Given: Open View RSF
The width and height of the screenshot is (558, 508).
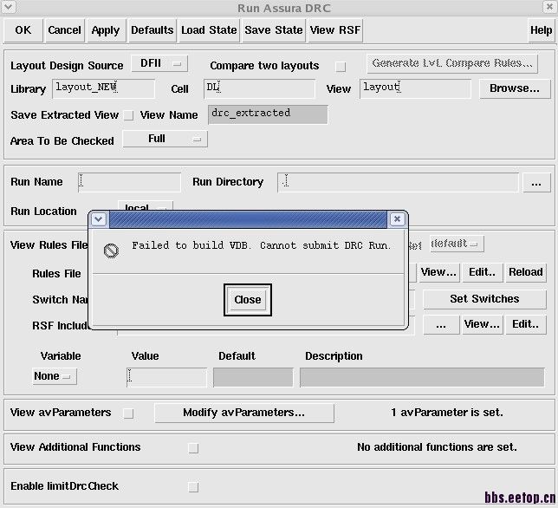Looking at the screenshot, I should click(x=335, y=30).
